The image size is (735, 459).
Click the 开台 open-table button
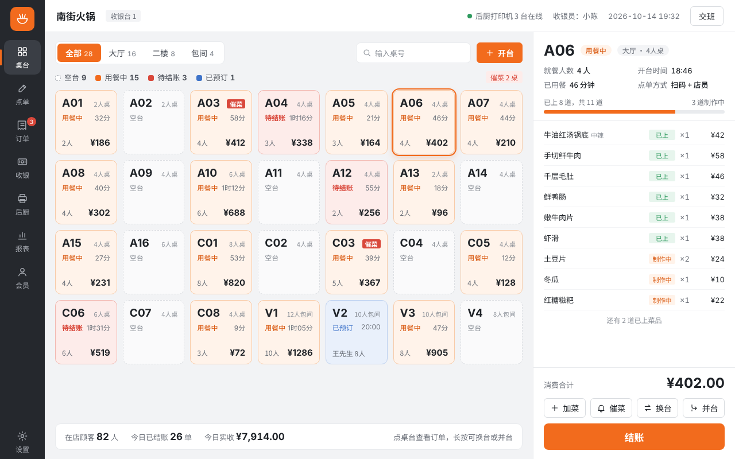coord(500,53)
